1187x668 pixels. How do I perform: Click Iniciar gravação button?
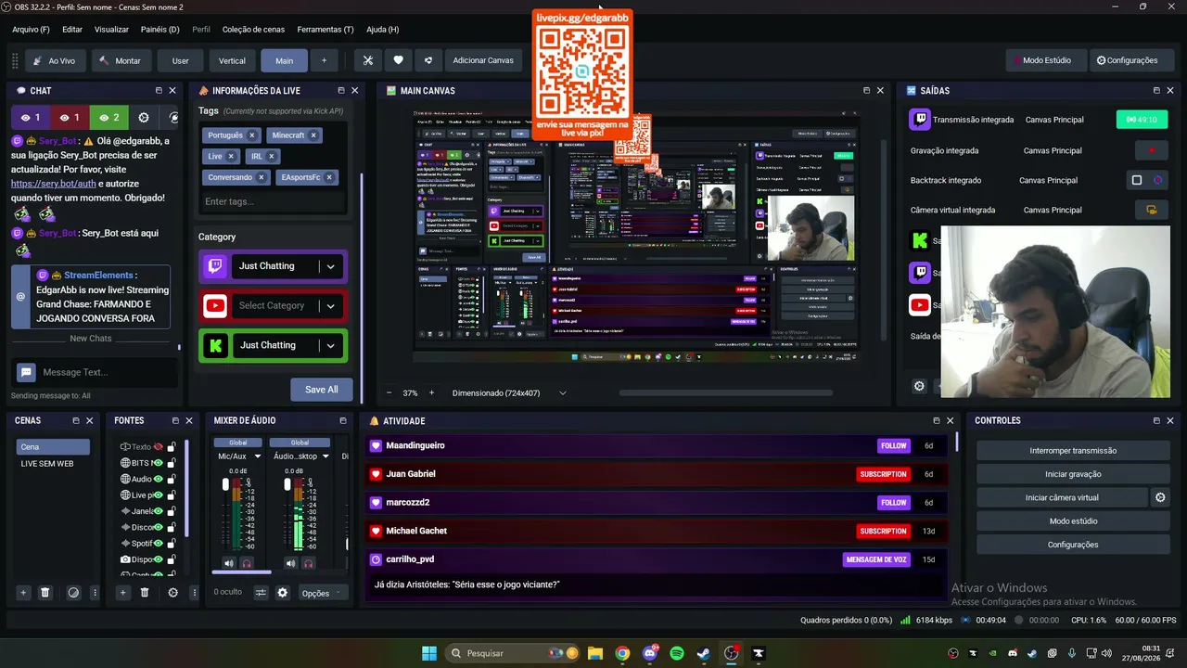point(1073,474)
